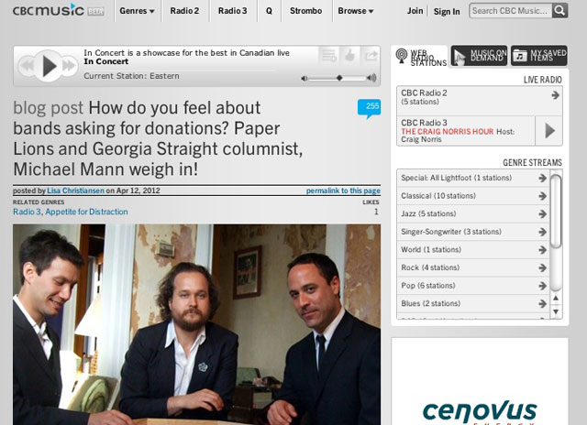This screenshot has width=587, height=425.
Task: Click the share arrow icon in player
Action: pyautogui.click(x=371, y=56)
